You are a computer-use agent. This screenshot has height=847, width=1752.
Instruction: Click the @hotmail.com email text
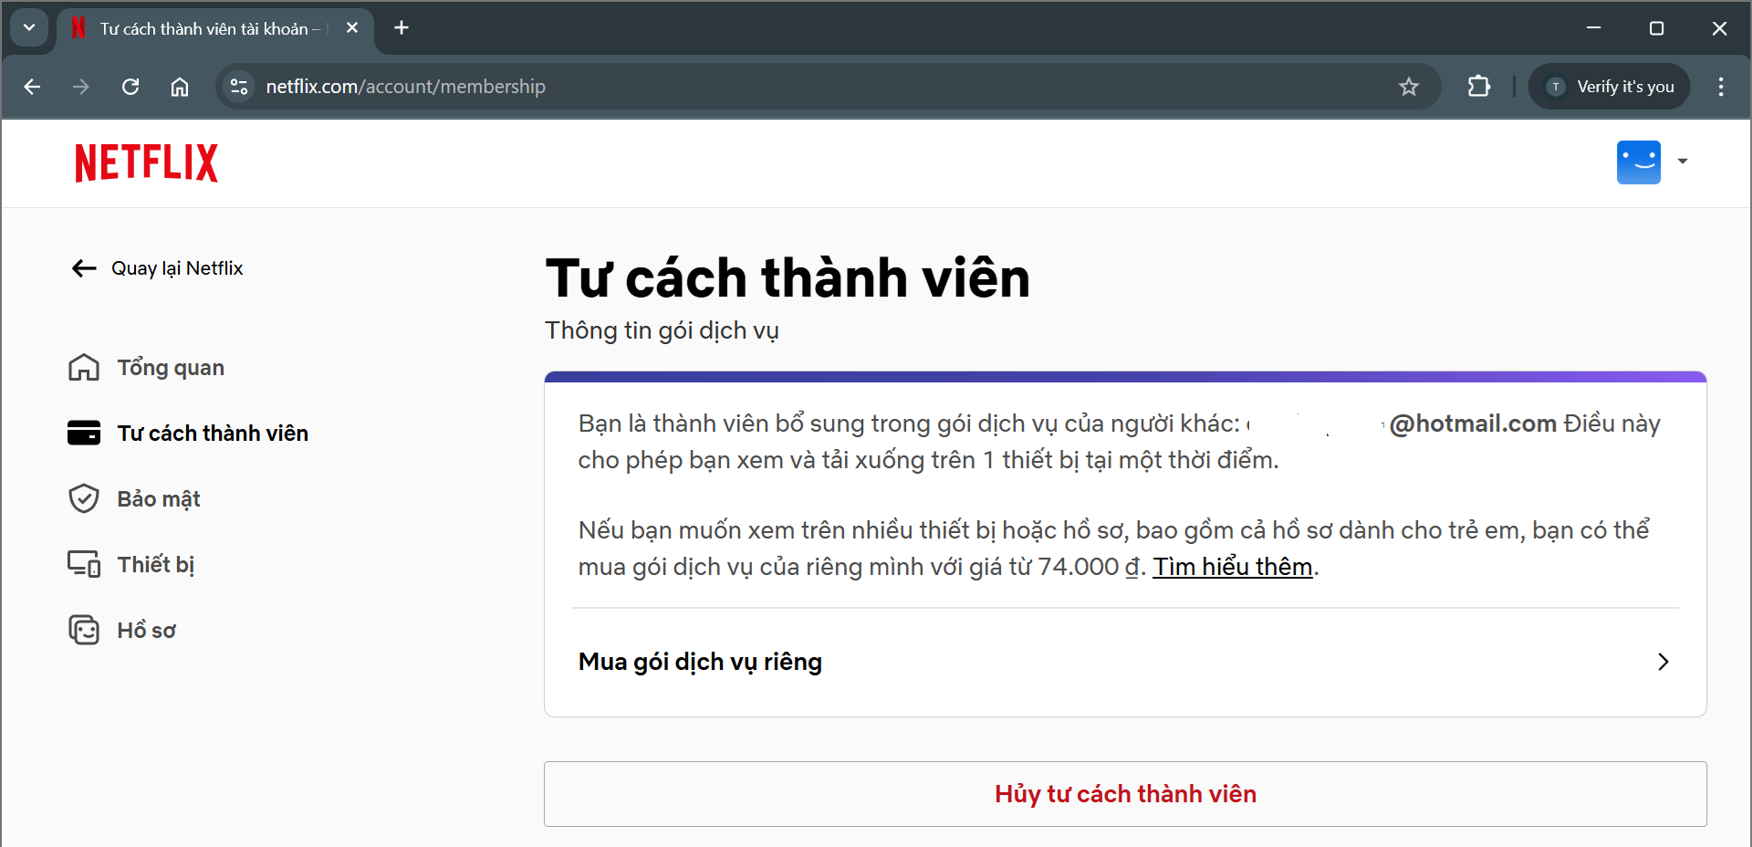(x=1472, y=423)
